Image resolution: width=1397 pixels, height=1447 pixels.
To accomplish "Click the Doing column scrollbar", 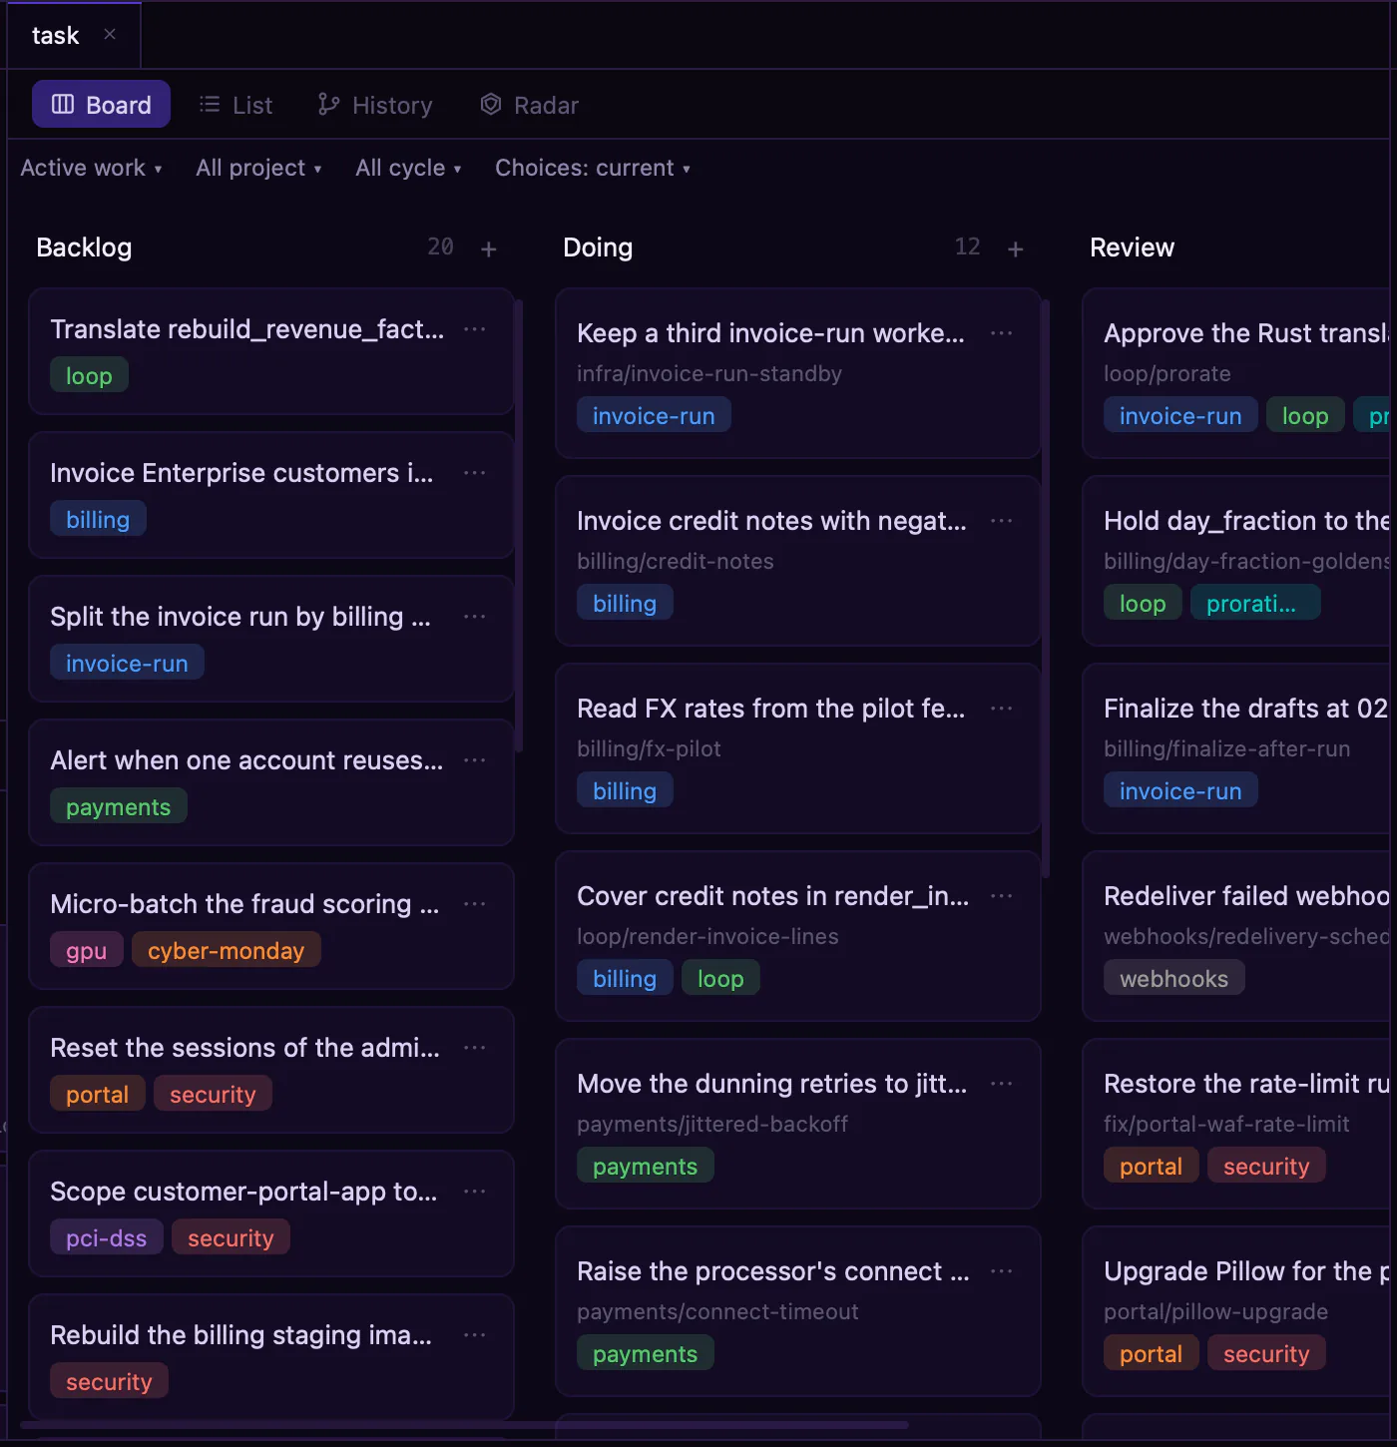I will pos(1045,589).
